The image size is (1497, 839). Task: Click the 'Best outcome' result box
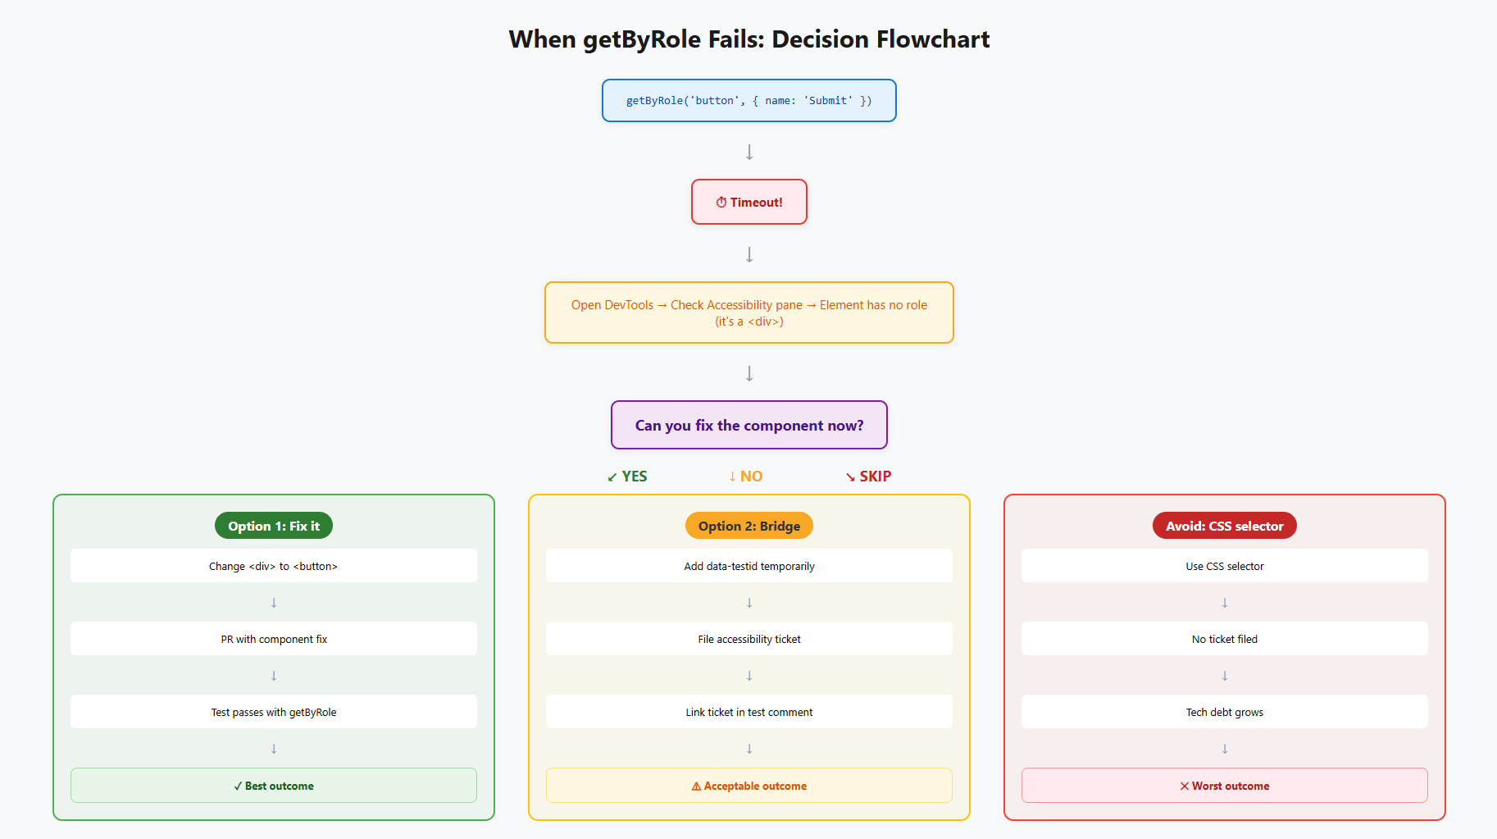pos(273,786)
